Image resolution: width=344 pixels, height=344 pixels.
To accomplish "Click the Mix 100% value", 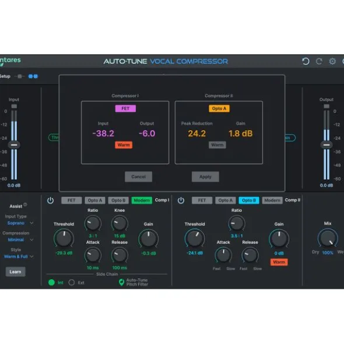I will (x=328, y=253).
